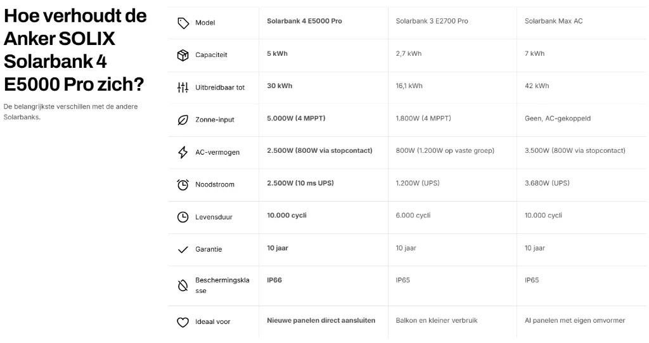649x343 pixels.
Task: Click the alarm clock icon beside Noodstroom
Action: (x=183, y=184)
